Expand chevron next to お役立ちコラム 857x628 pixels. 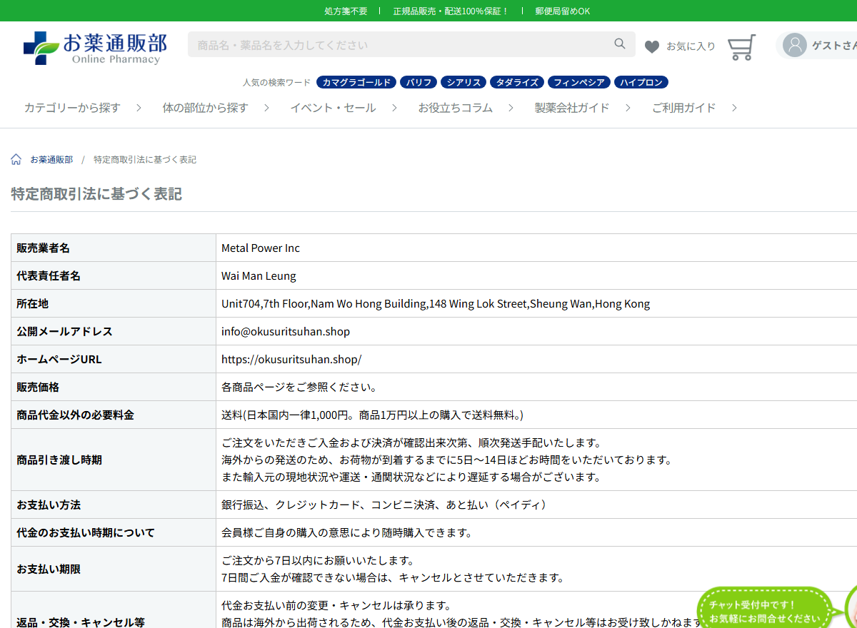pos(511,108)
